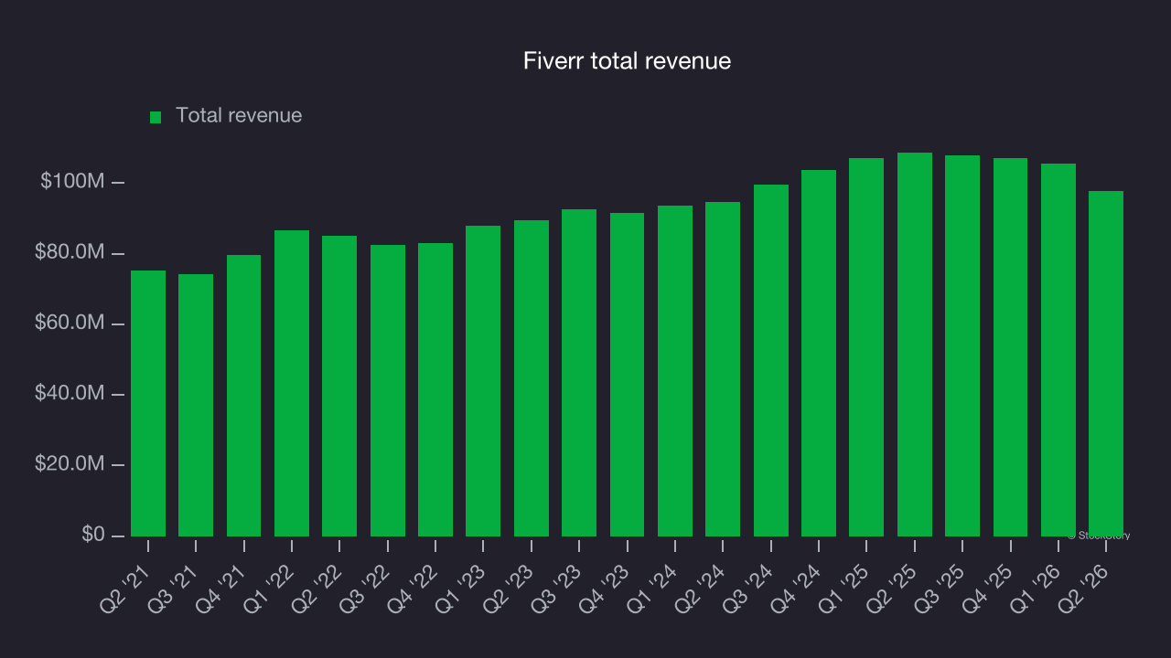
Task: Select the Q2 '26 revenue bar
Action: (x=1106, y=364)
